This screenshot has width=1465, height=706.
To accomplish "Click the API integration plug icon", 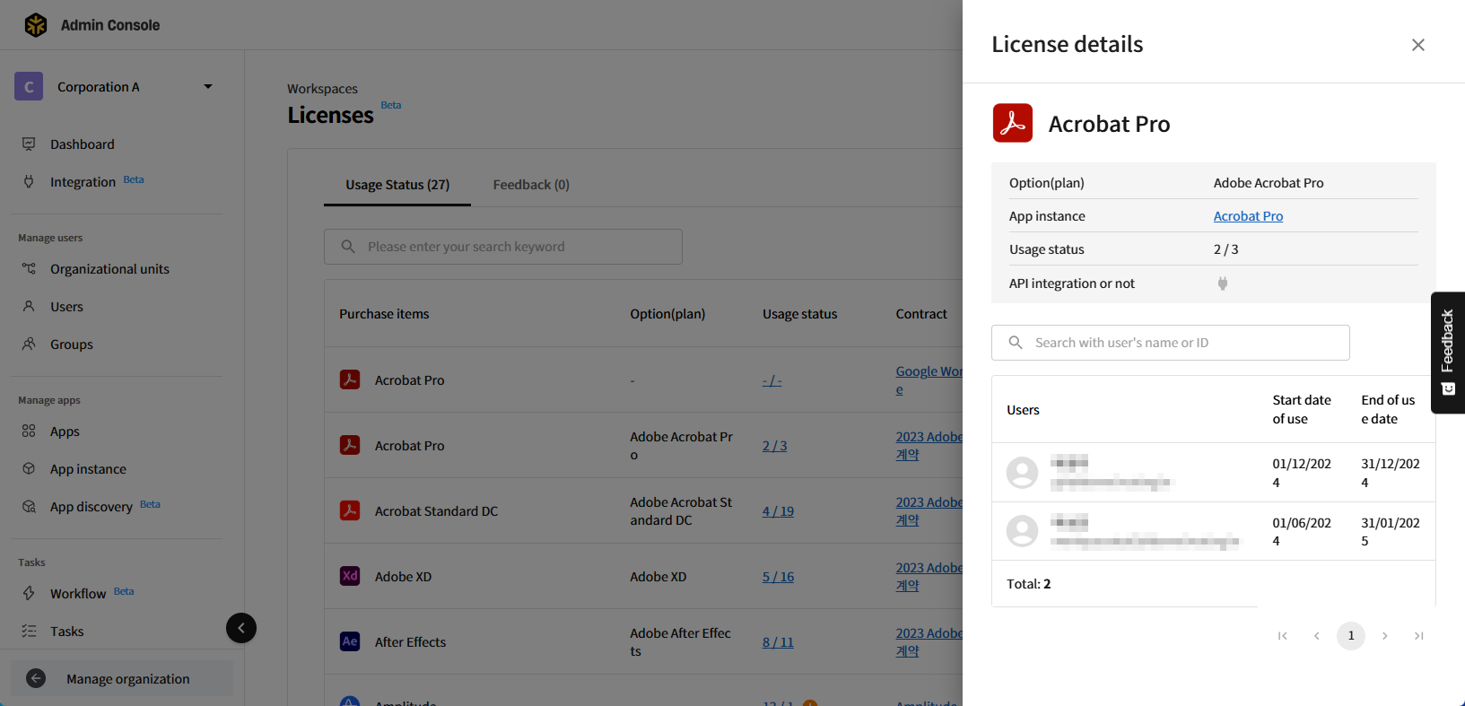I will point(1222,283).
